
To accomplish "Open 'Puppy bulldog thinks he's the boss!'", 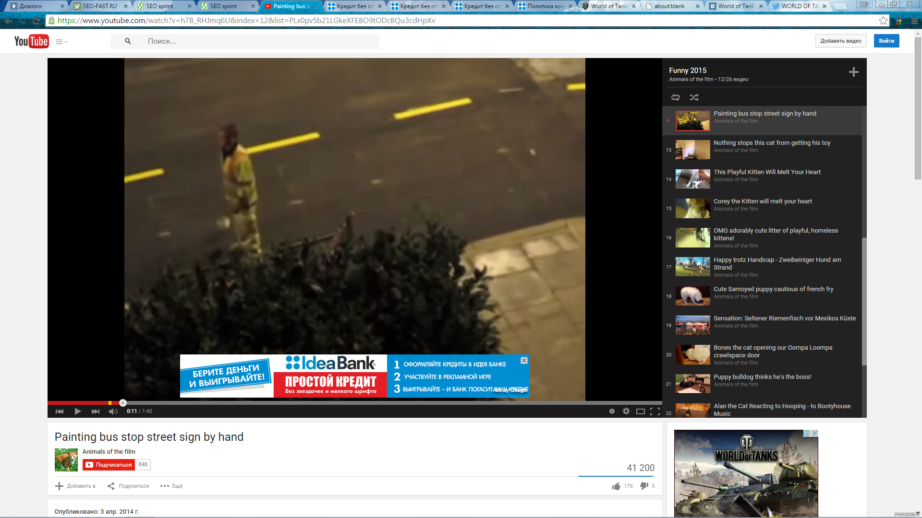I will pos(763,377).
